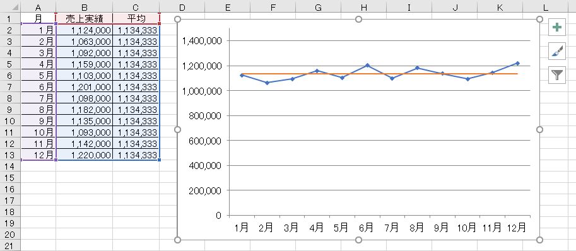
Task: Click the 平均 header cell
Action: pos(136,19)
